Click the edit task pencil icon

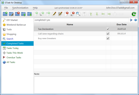[54, 14]
